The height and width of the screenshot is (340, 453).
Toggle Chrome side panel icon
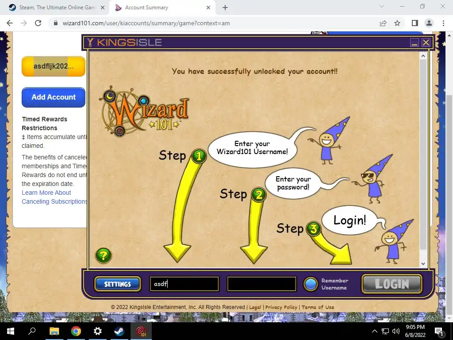point(415,23)
